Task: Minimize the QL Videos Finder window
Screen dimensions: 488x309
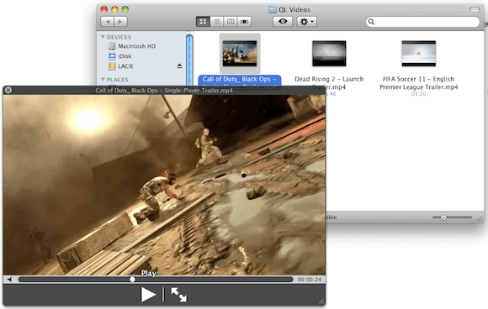Action: point(114,9)
